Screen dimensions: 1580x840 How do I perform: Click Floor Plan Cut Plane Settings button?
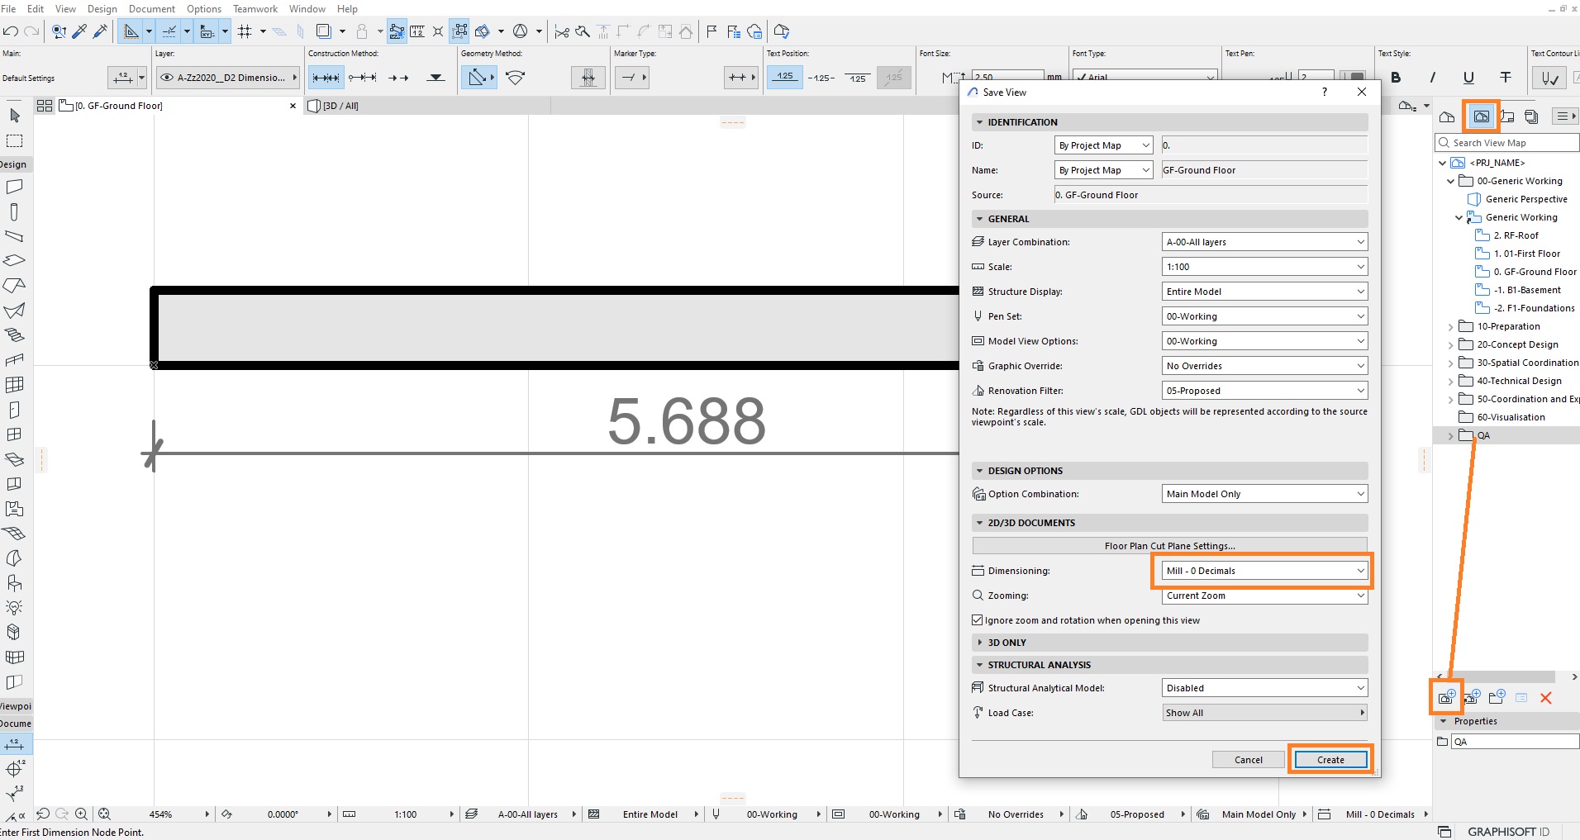click(1169, 546)
